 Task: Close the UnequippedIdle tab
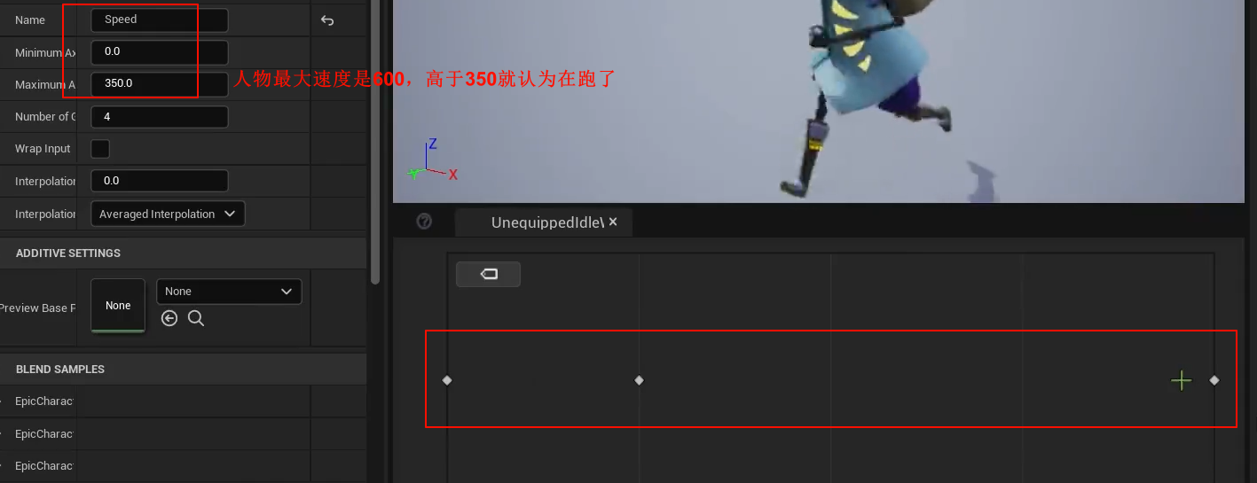(613, 222)
